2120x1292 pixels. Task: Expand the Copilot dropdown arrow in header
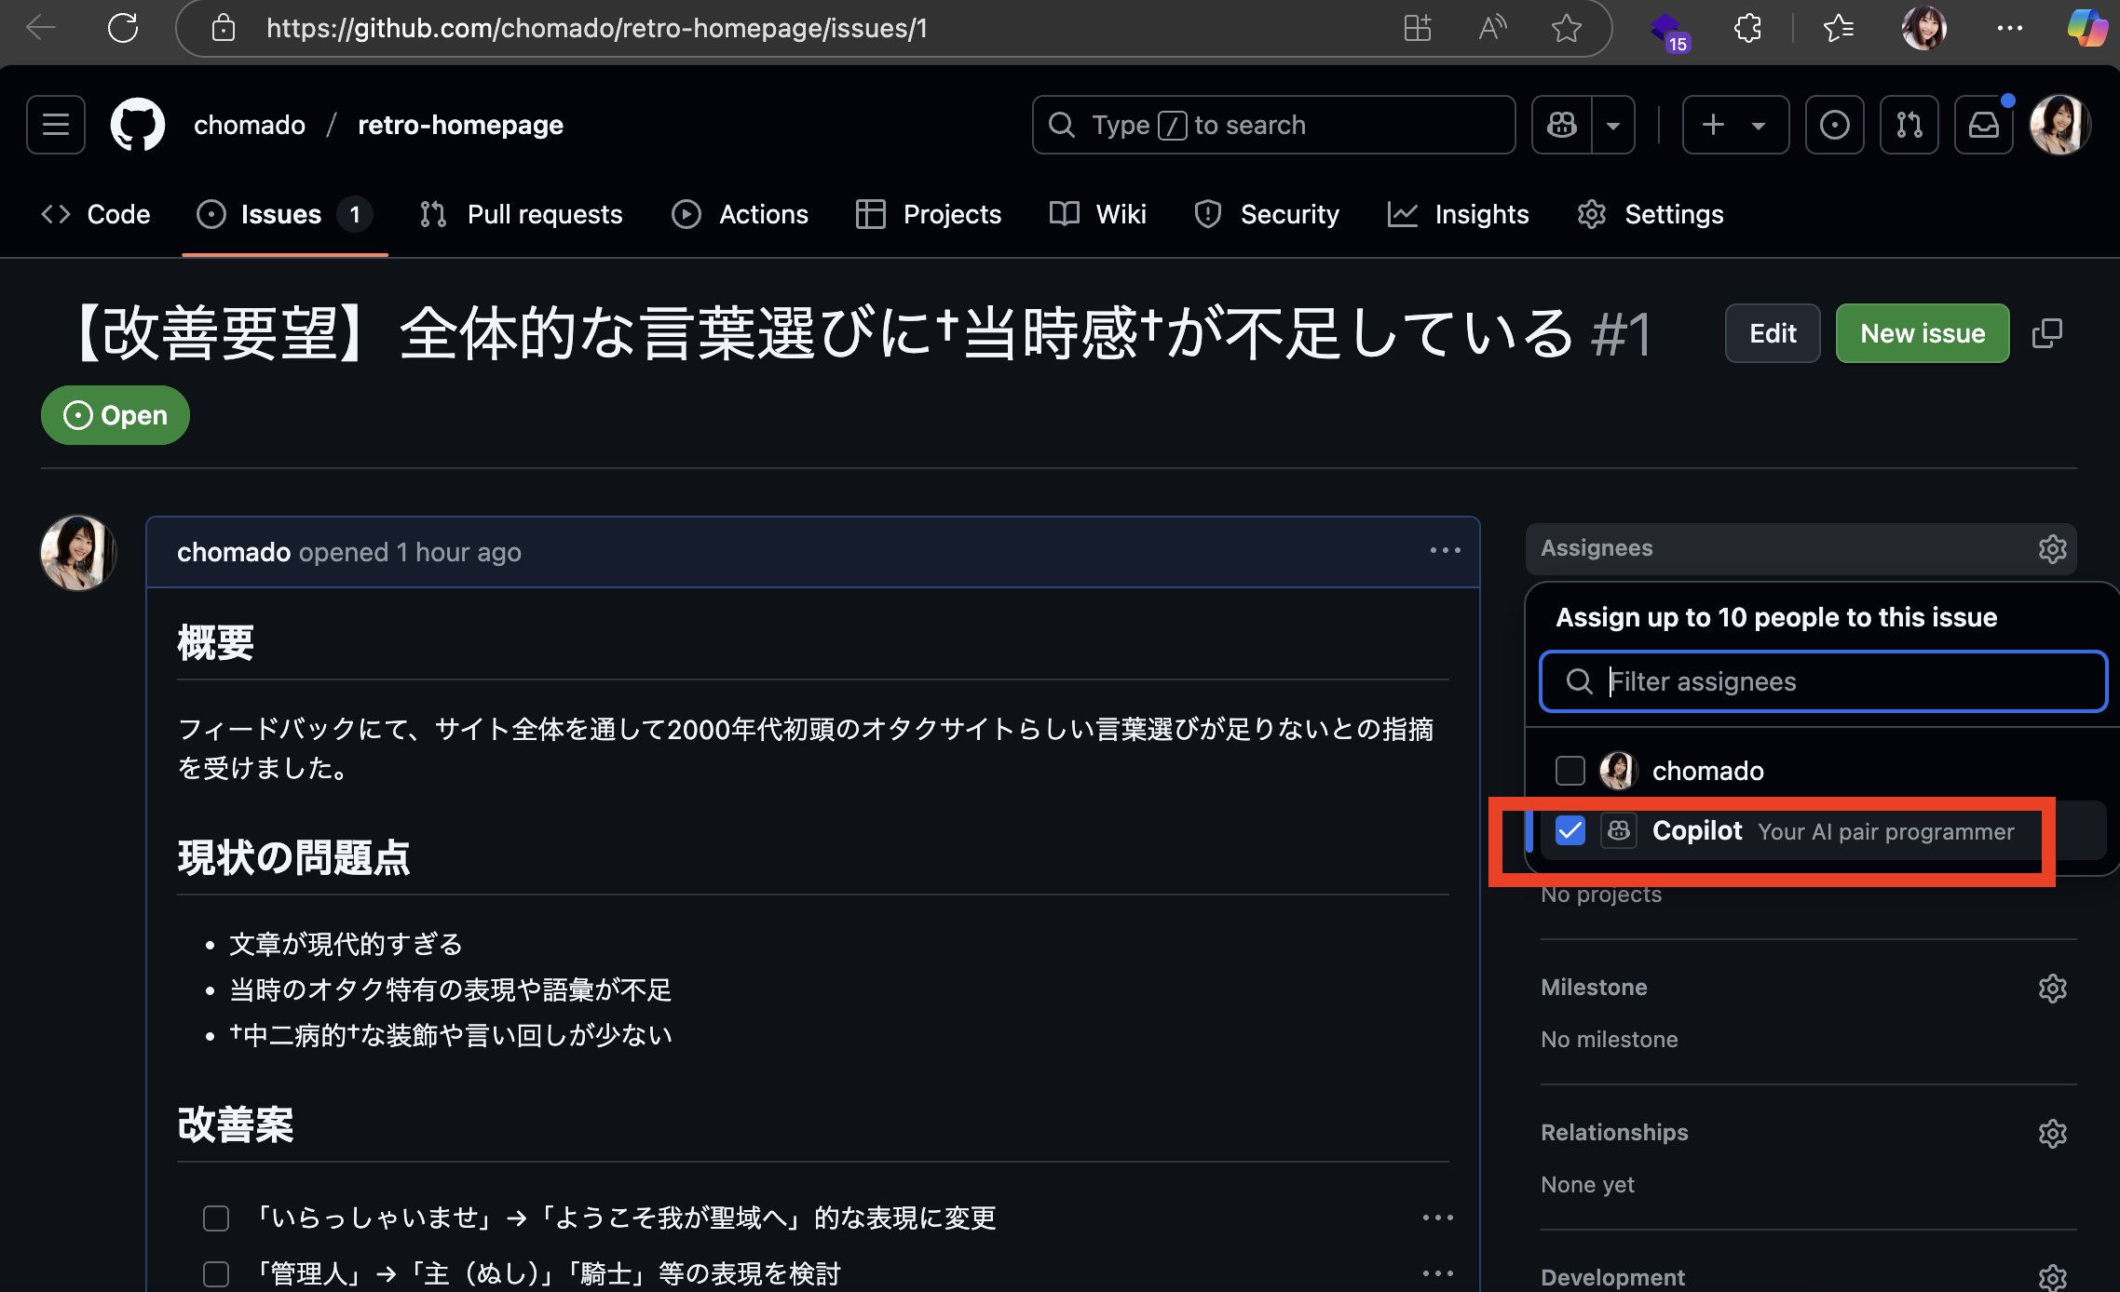tap(1613, 125)
